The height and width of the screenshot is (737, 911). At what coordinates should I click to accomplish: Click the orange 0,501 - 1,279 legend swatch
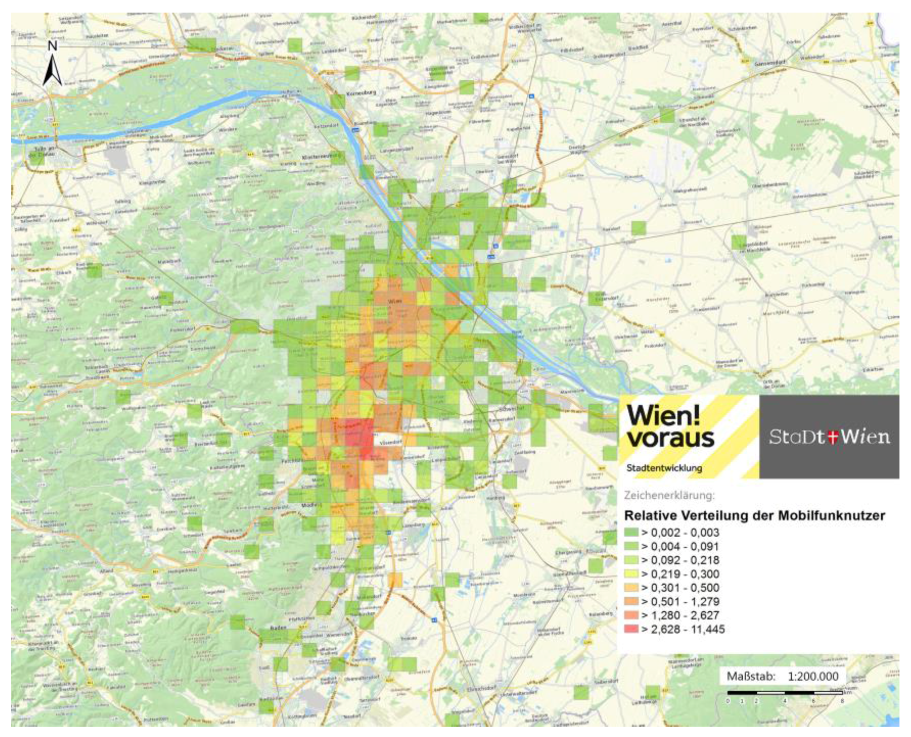click(631, 601)
